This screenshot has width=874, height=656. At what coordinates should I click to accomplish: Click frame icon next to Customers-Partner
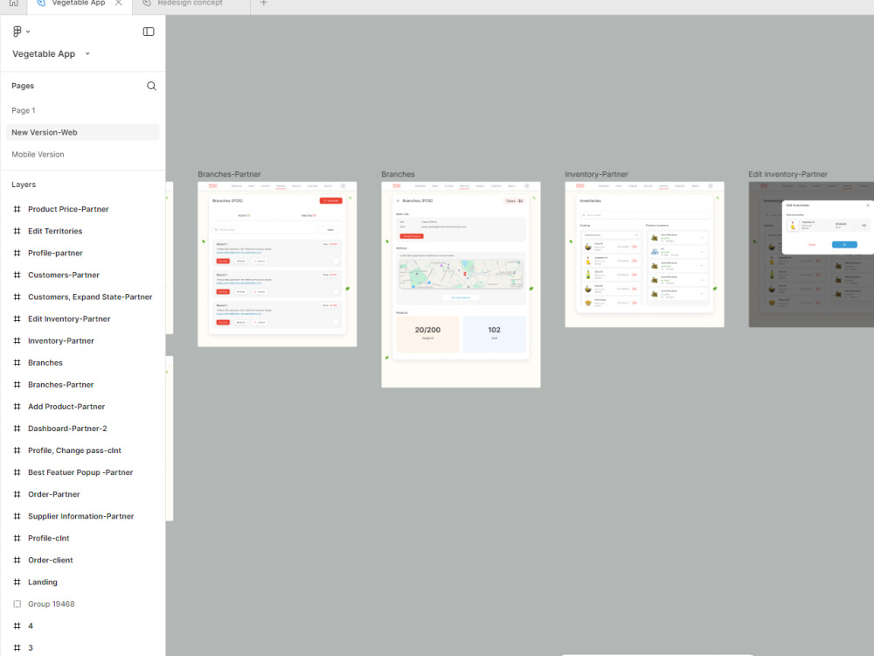(x=17, y=275)
